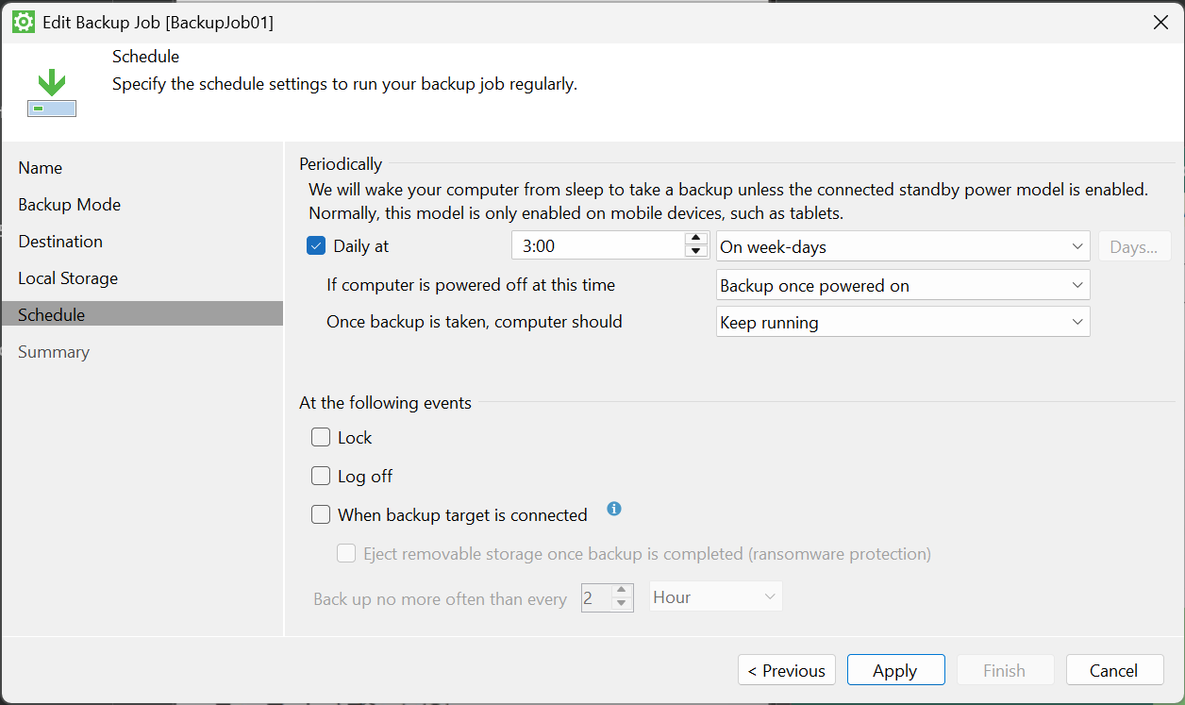The image size is (1185, 705).
Task: Click the Apply button
Action: point(895,670)
